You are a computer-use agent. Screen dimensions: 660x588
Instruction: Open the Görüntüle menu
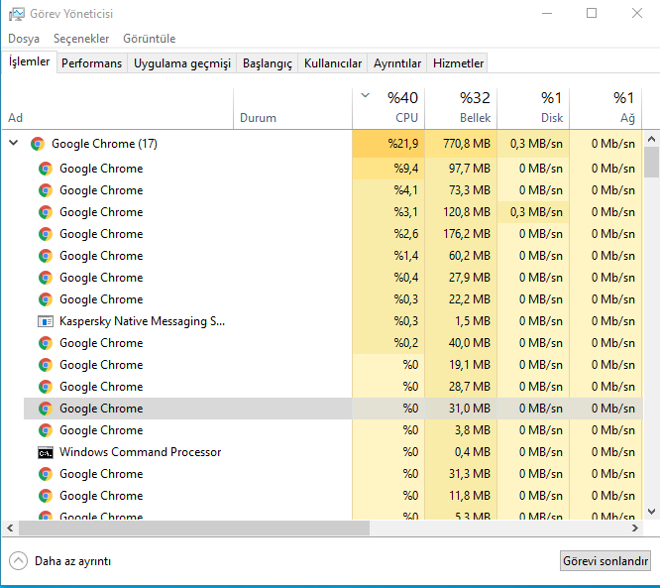click(x=149, y=39)
